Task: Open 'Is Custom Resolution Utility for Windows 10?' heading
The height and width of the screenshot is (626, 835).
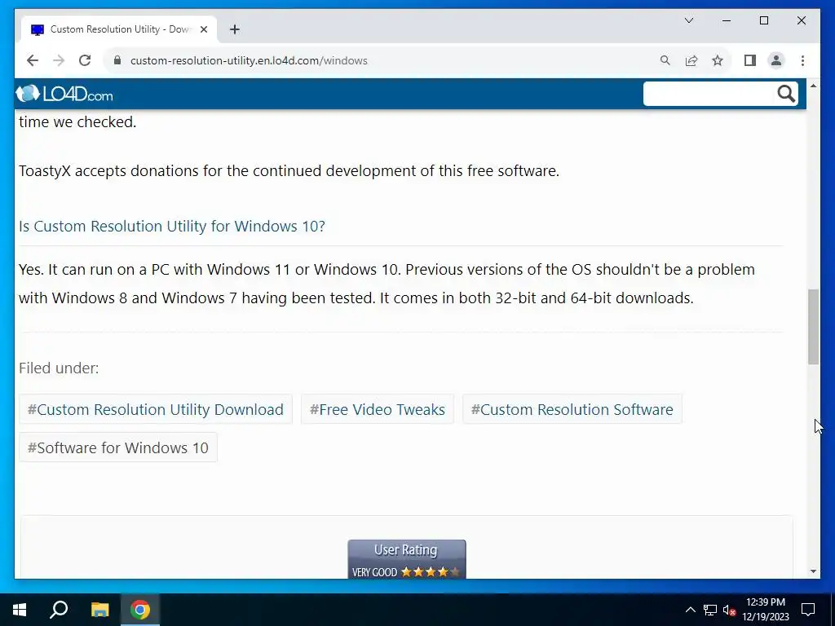Action: pyautogui.click(x=172, y=227)
